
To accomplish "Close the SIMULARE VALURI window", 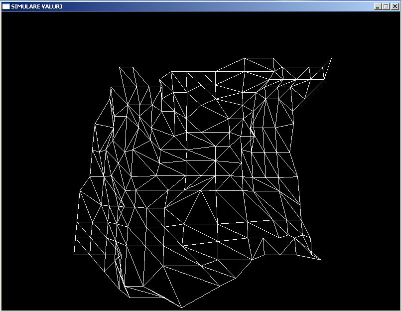I will click(x=395, y=6).
